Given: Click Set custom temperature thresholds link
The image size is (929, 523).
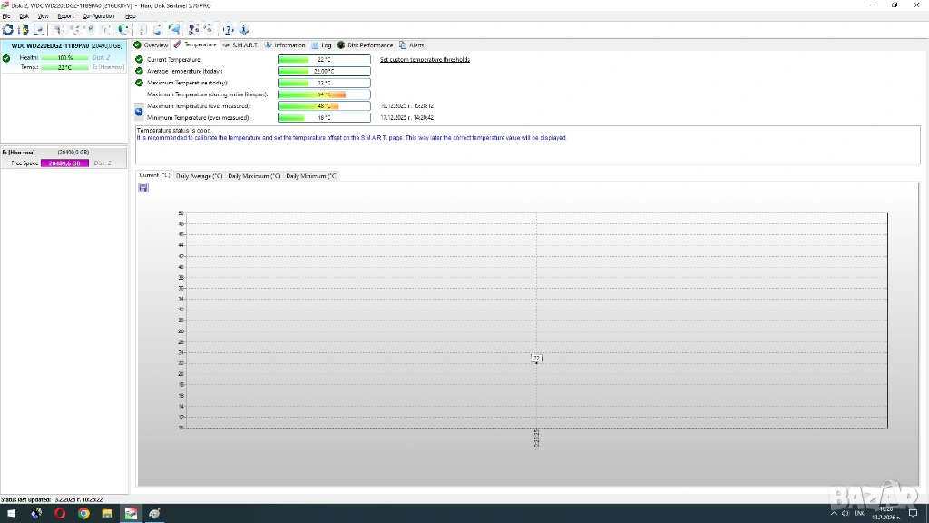Looking at the screenshot, I should (x=425, y=59).
